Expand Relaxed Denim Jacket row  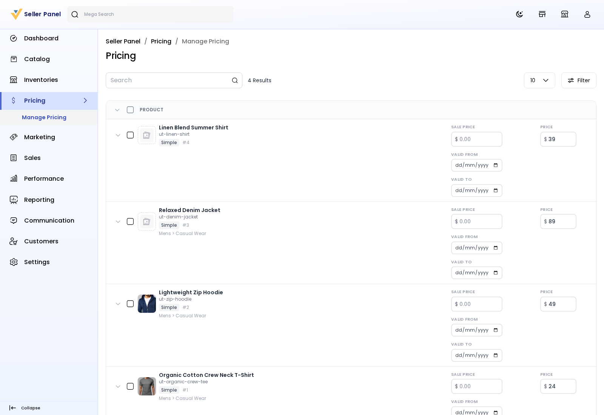pyautogui.click(x=118, y=222)
